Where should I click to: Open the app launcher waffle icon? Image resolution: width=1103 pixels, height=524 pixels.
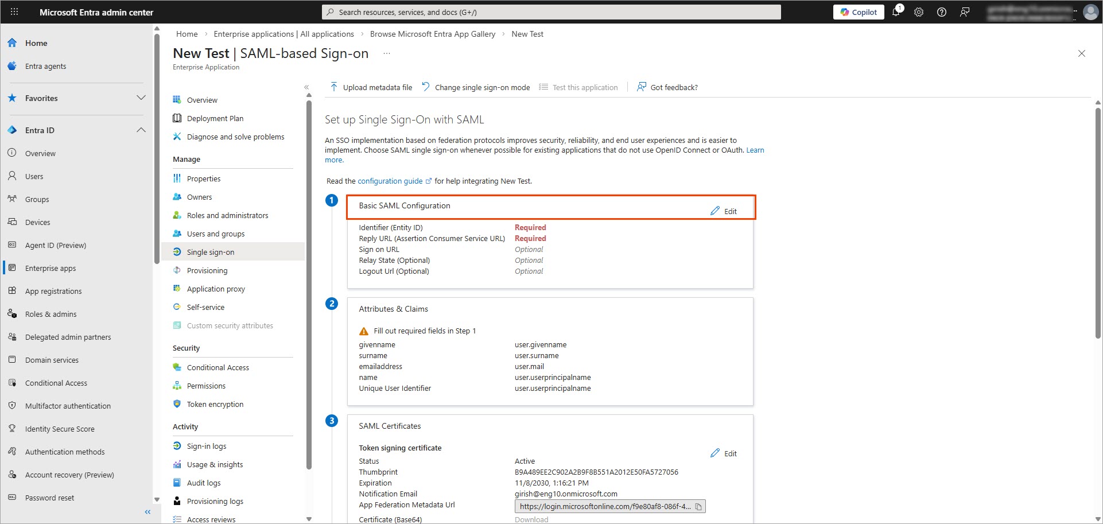click(x=14, y=11)
